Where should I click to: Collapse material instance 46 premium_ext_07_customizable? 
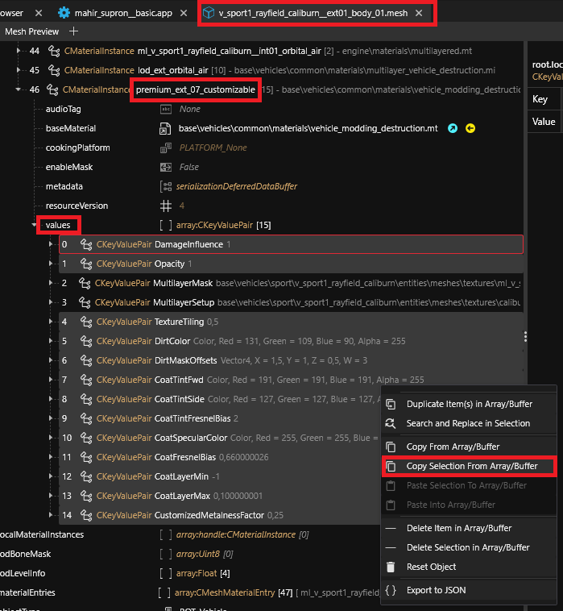click(19, 89)
